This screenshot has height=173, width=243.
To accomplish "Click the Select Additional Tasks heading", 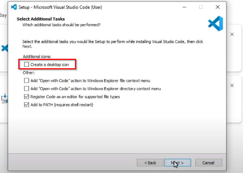I will click(41, 19).
